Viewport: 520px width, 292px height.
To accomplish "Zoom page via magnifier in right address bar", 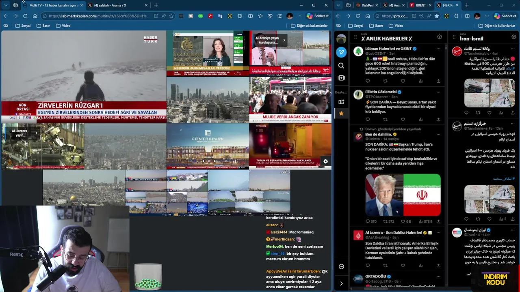I will (421, 16).
